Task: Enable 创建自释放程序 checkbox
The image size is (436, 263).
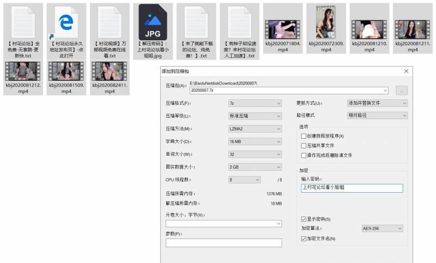Action: tap(304, 136)
